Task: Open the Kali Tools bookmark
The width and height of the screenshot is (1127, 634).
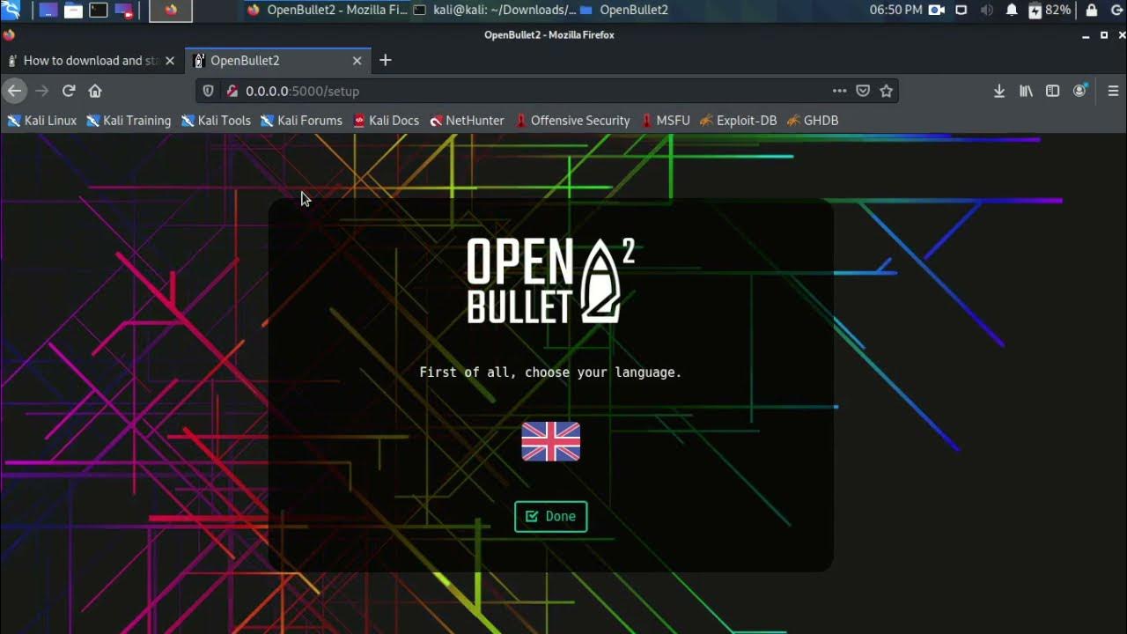Action: click(216, 121)
